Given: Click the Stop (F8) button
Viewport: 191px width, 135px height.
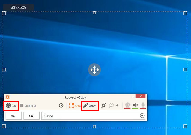Looking at the screenshot, I should point(28,106).
